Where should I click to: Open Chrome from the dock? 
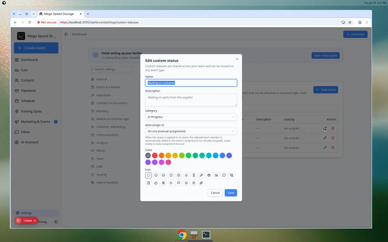pos(182,235)
